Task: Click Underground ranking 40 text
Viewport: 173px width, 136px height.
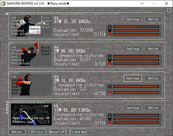Action: tap(31, 118)
